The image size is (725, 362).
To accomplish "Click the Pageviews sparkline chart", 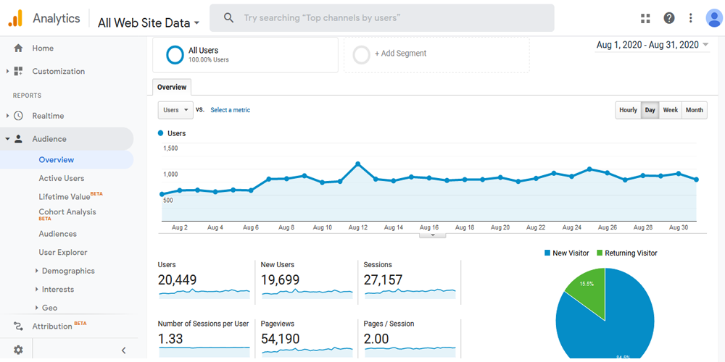I will click(x=307, y=352).
